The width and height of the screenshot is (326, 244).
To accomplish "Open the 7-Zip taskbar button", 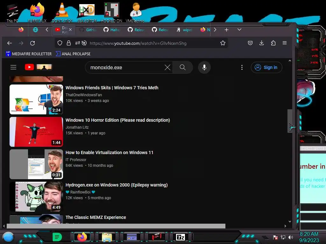I will 181,237.
